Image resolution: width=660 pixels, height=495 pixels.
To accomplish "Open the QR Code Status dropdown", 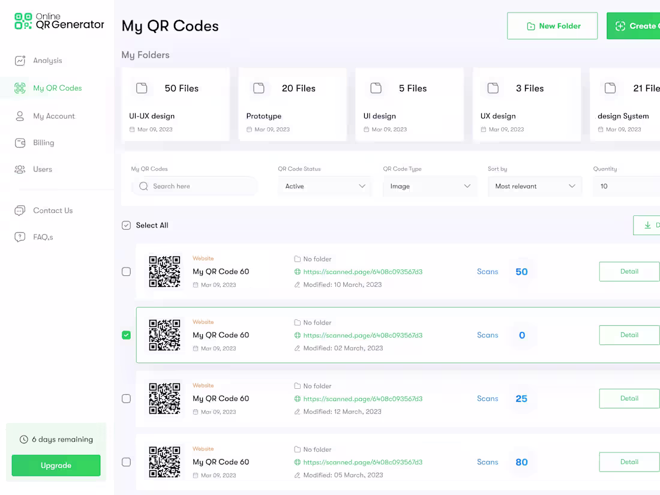I will pyautogui.click(x=324, y=186).
